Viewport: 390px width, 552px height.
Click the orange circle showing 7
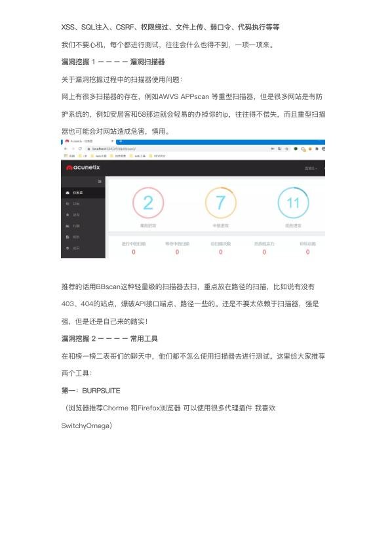click(x=221, y=203)
